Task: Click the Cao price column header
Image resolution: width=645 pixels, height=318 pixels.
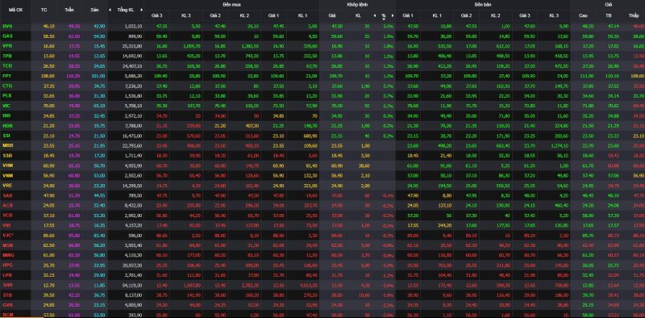Action: click(583, 15)
